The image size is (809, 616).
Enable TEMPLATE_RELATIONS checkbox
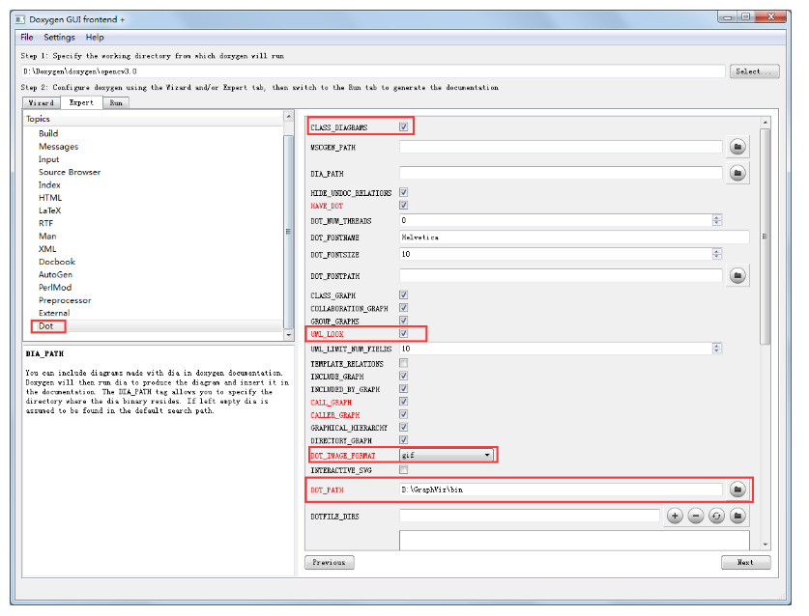[403, 363]
